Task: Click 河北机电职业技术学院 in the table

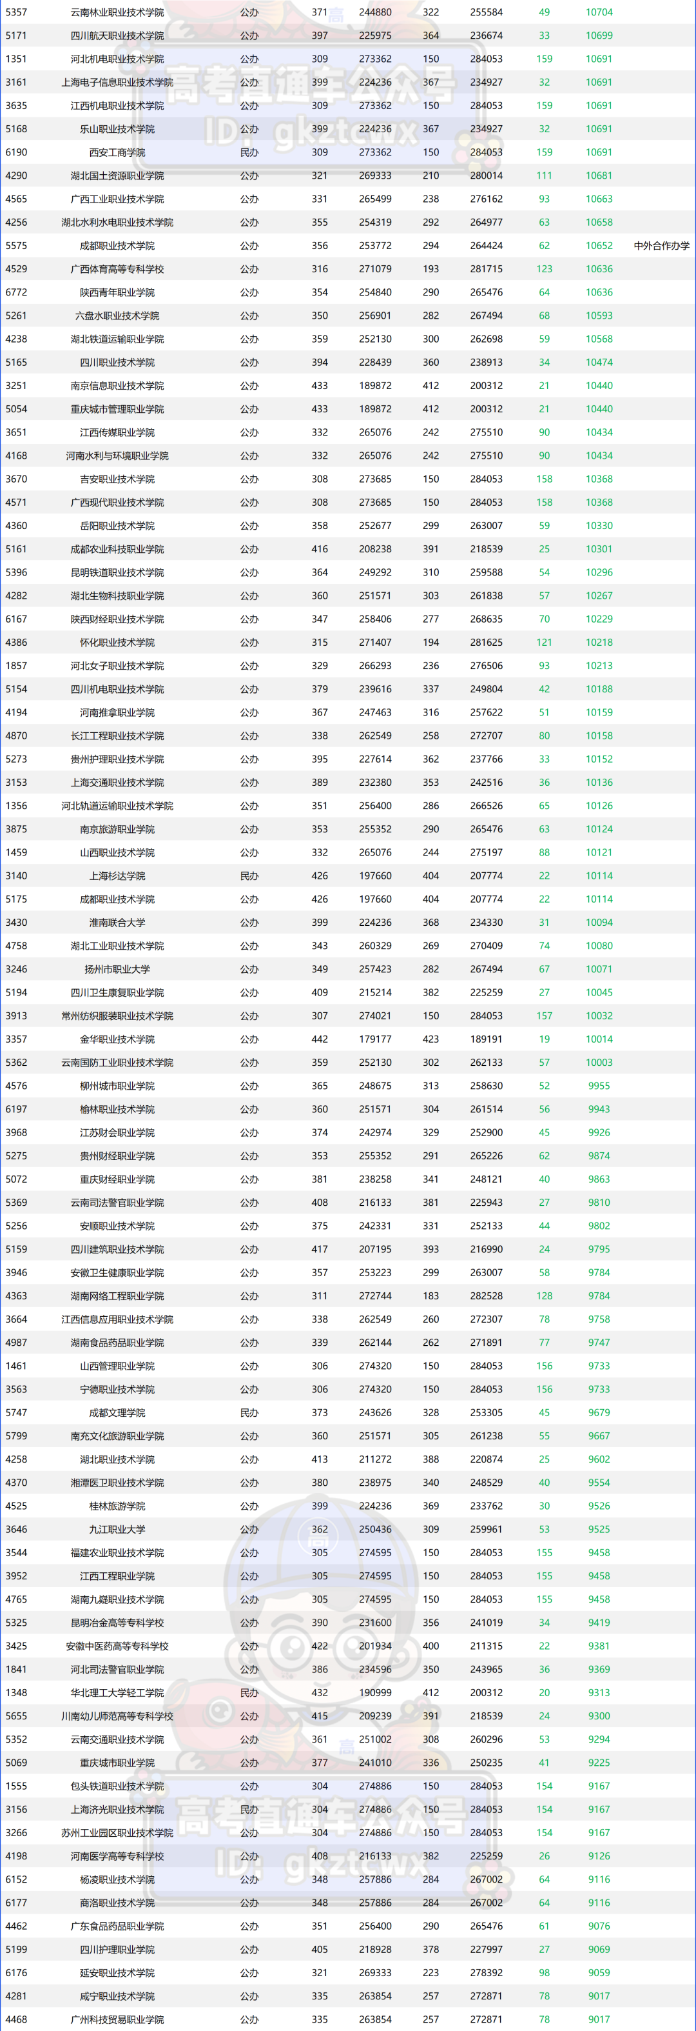Action: coord(117,59)
